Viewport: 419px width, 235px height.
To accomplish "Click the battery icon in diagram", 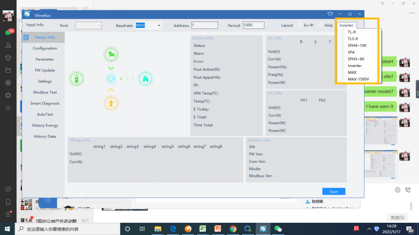I will [x=77, y=79].
